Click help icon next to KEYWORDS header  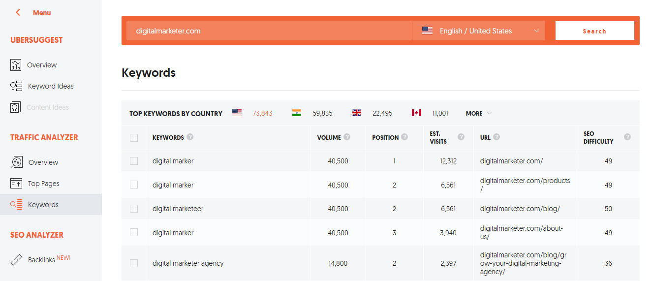pyautogui.click(x=190, y=137)
